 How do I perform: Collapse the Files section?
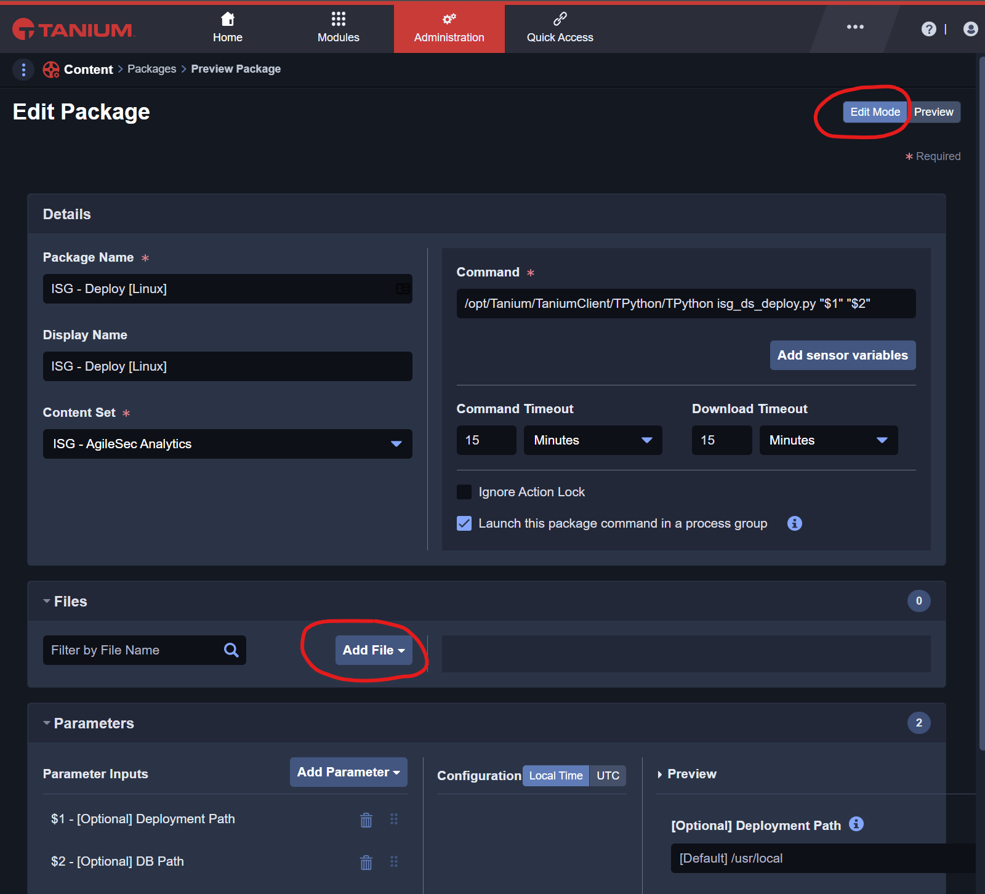point(47,602)
